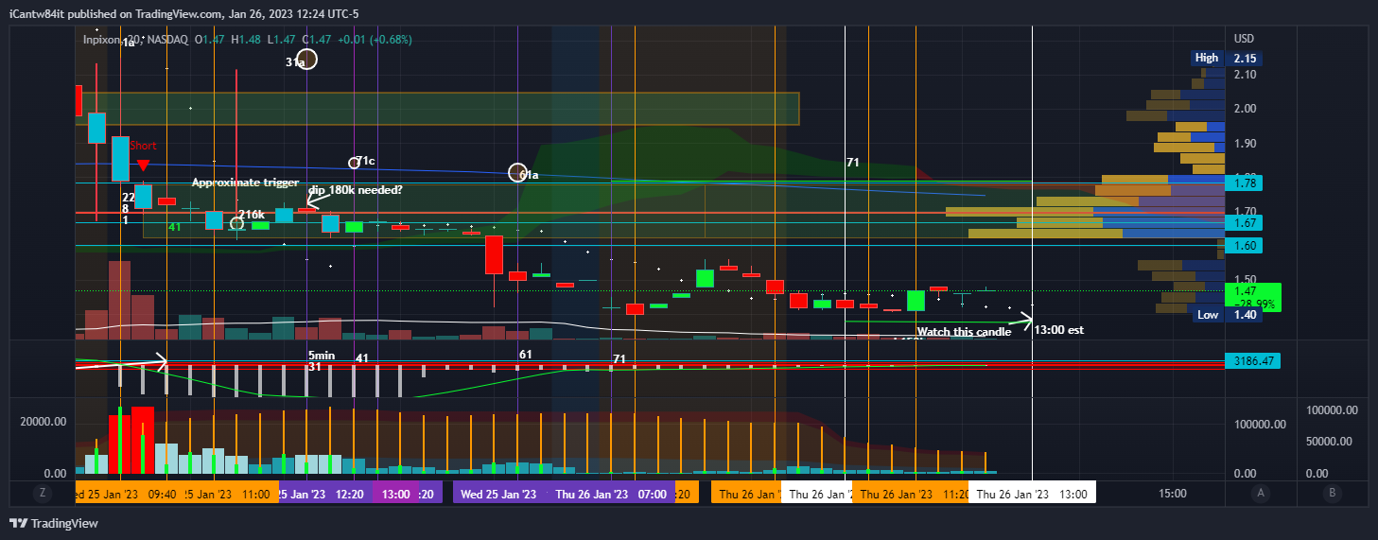Viewport: 1378px width, 540px height.
Task: Click the Inpixon NASDAQ symbol title
Action: point(134,39)
